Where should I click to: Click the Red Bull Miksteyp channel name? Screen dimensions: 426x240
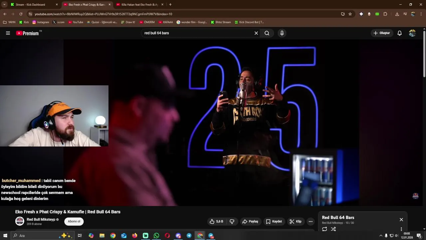pyautogui.click(x=41, y=219)
